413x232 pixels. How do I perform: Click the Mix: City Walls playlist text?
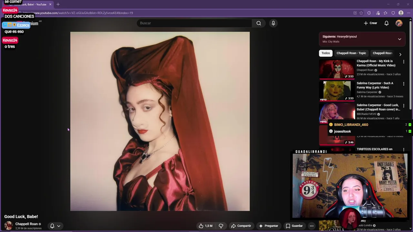[x=331, y=42]
